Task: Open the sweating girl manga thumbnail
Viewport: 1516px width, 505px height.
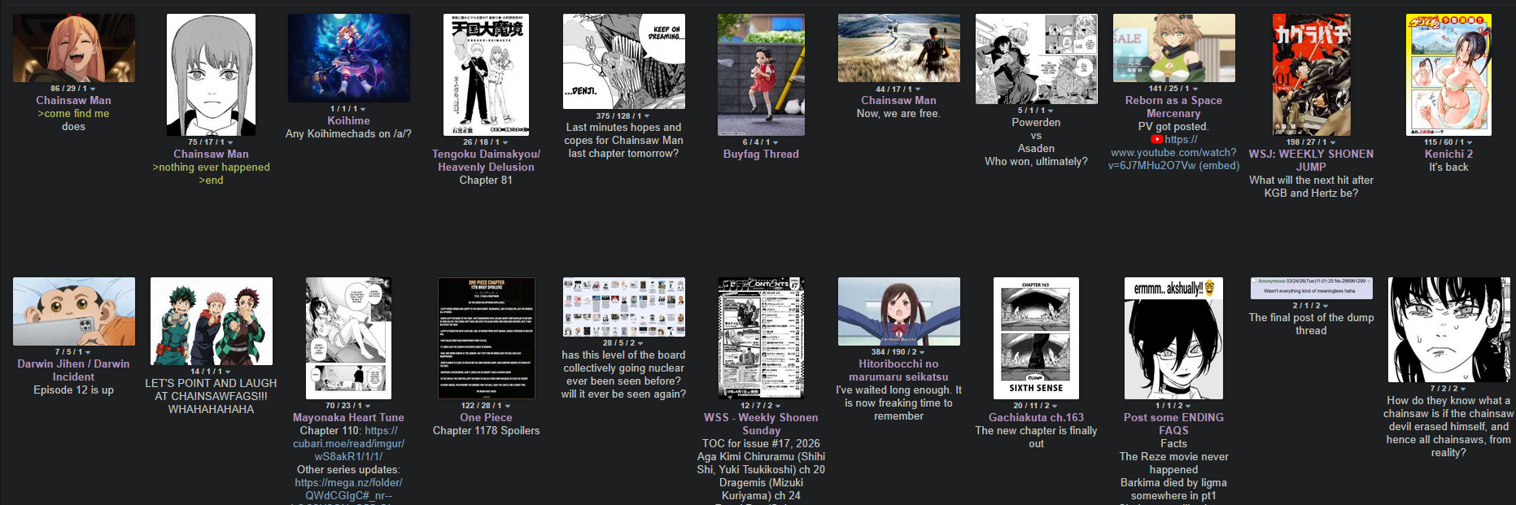Action: coord(1449,330)
